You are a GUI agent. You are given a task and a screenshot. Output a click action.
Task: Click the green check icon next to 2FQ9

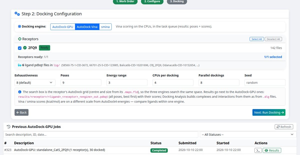(x=25, y=48)
